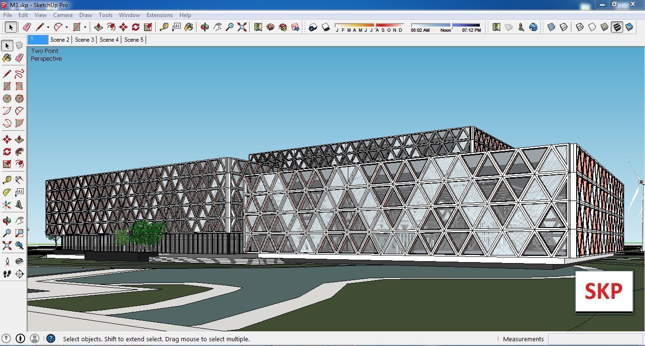
Task: Choose the Circle tool
Action: pyautogui.click(x=7, y=99)
